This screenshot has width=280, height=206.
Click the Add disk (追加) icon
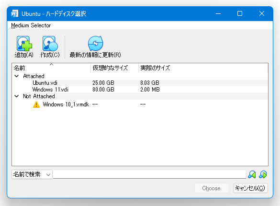click(x=24, y=44)
